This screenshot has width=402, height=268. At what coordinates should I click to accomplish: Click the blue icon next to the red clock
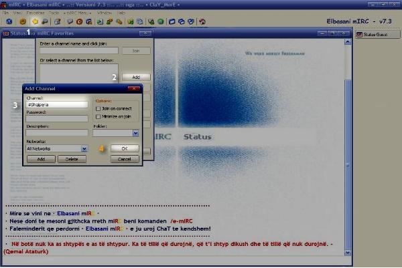point(89,22)
